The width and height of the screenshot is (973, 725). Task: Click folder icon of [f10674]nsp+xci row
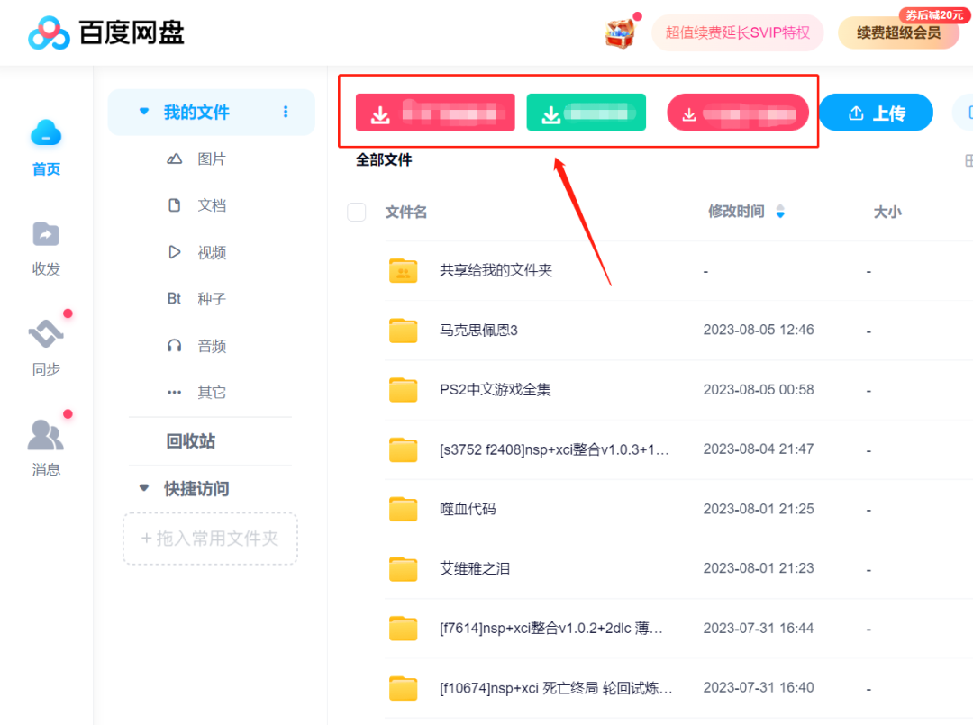point(404,688)
